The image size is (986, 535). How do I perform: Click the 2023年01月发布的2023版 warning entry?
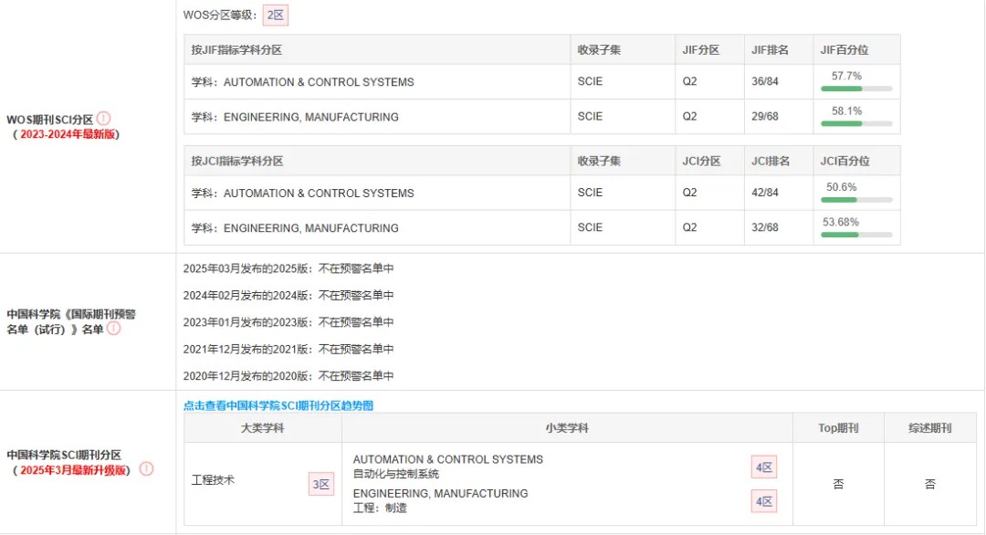[288, 322]
